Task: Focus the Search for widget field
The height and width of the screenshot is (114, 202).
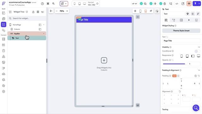Action: (27, 18)
